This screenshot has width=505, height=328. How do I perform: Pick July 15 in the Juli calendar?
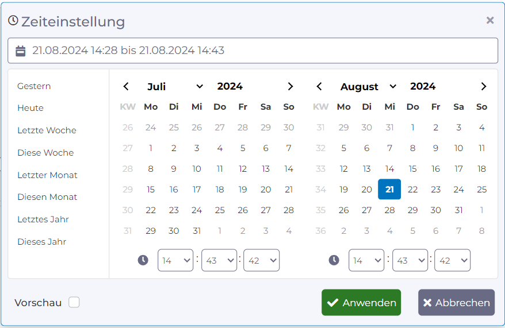tap(151, 190)
